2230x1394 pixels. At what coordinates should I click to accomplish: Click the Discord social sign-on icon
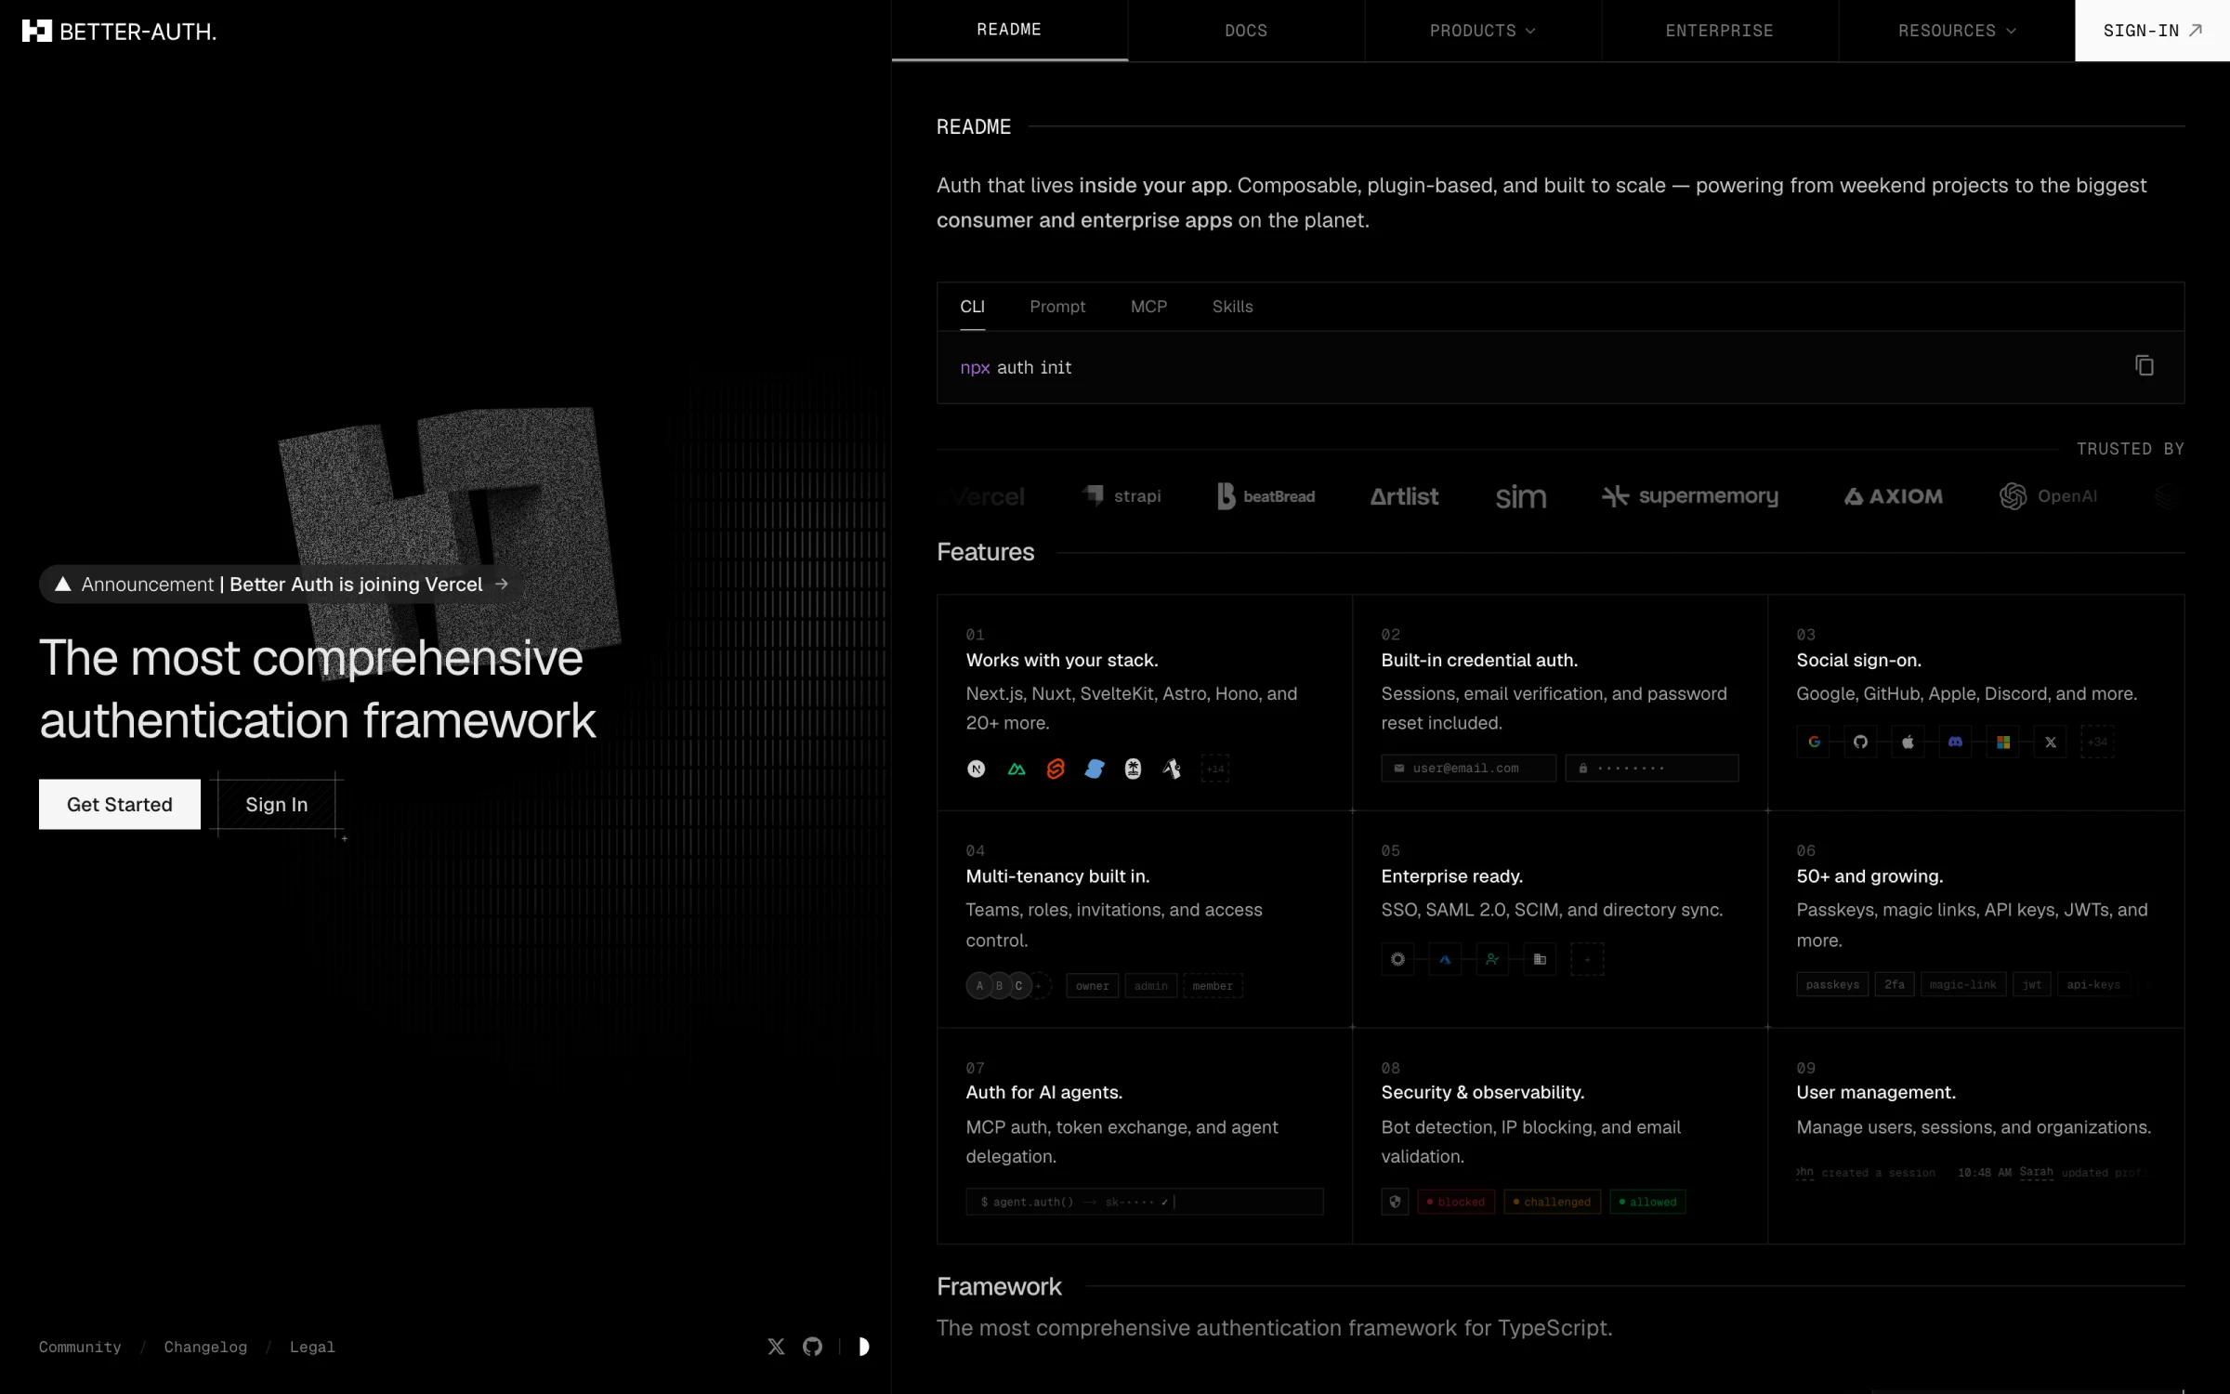1955,742
